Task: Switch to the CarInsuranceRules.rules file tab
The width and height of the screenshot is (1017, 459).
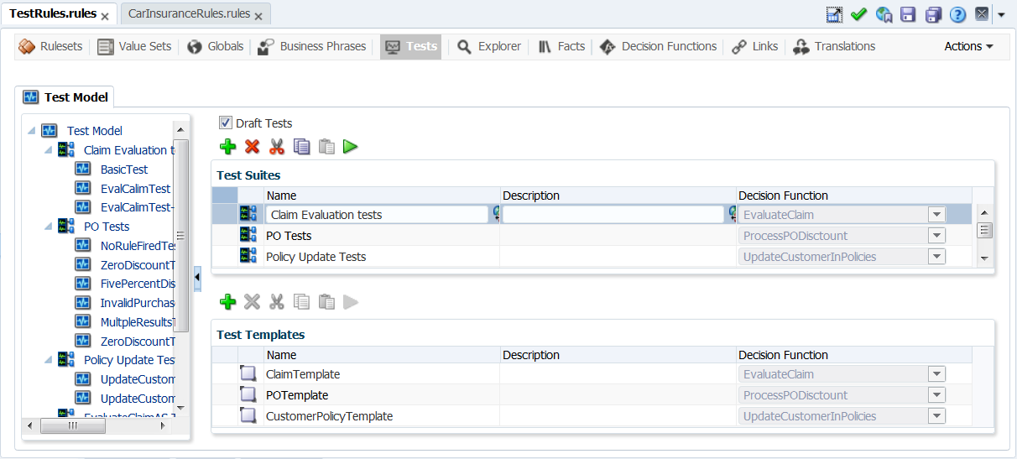Action: [189, 13]
